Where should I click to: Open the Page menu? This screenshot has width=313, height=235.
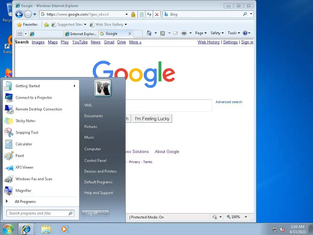[x=201, y=33]
